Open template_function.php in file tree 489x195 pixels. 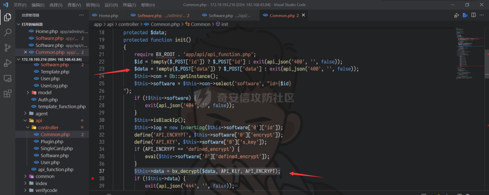pos(62,107)
